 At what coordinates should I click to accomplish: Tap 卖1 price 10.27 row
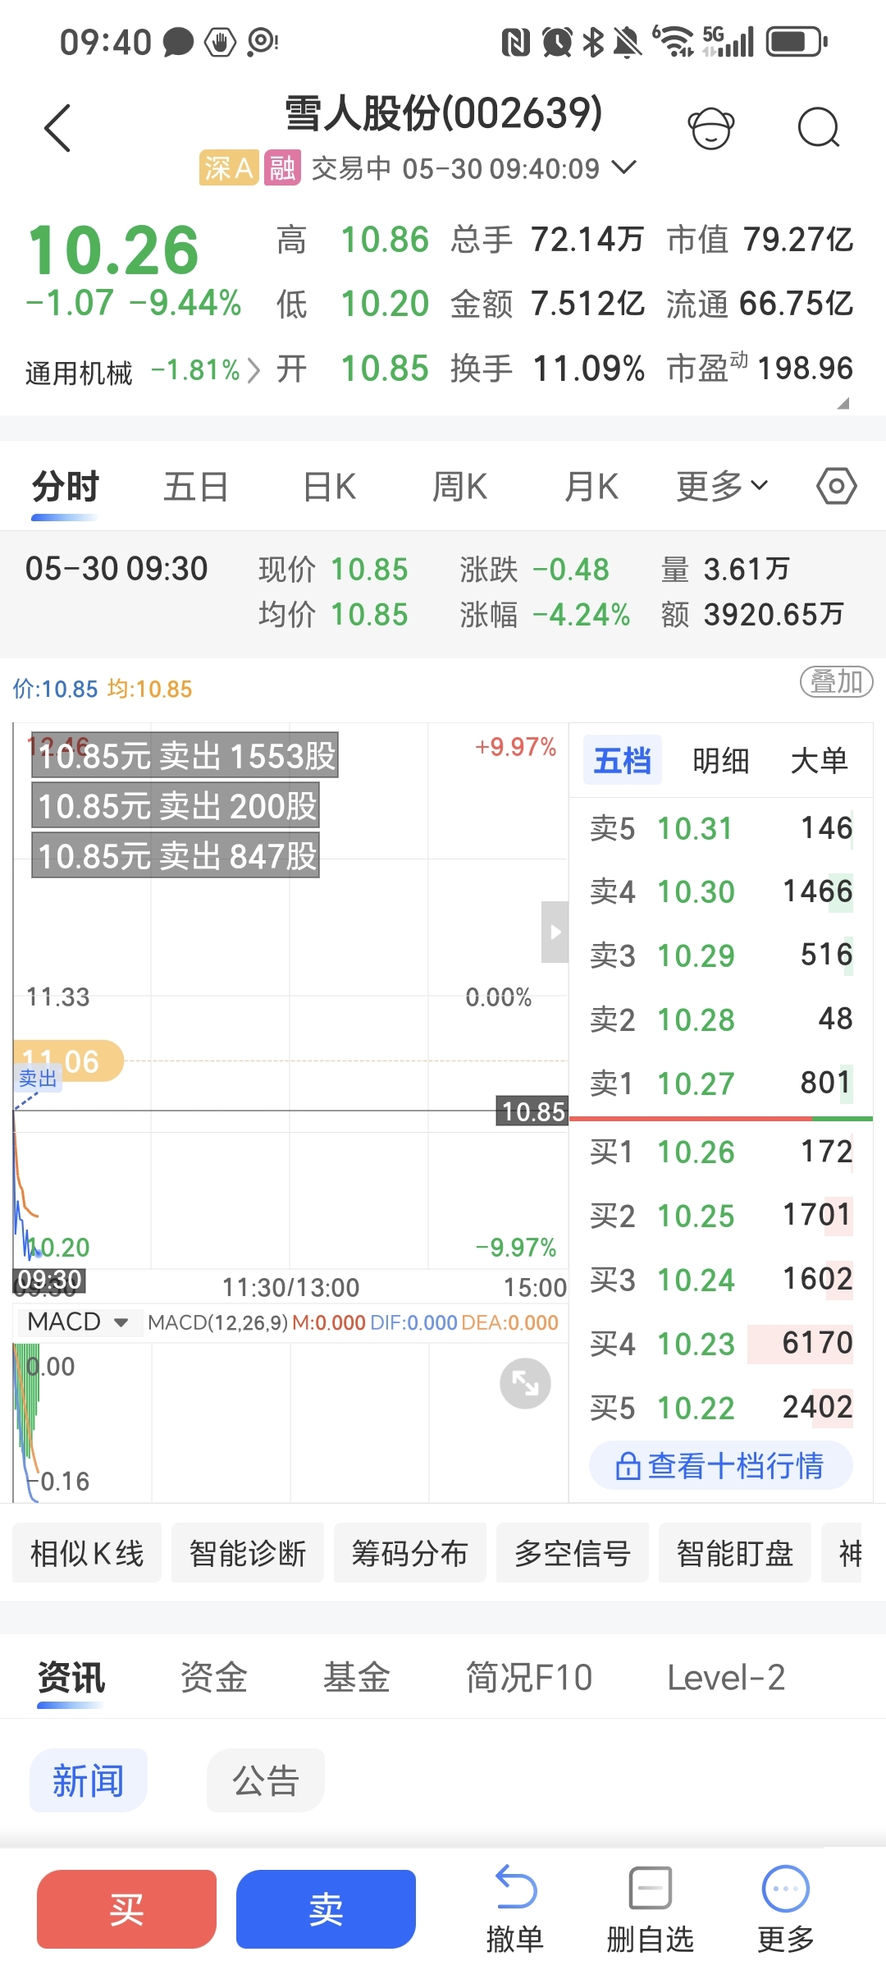point(721,1083)
